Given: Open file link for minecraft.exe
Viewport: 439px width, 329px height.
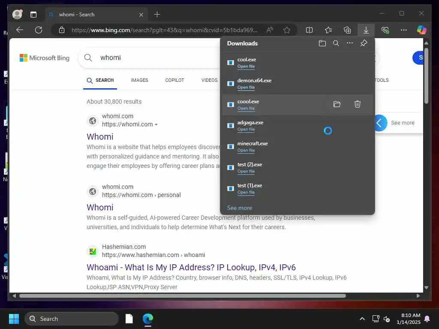Looking at the screenshot, I should 246,150.
